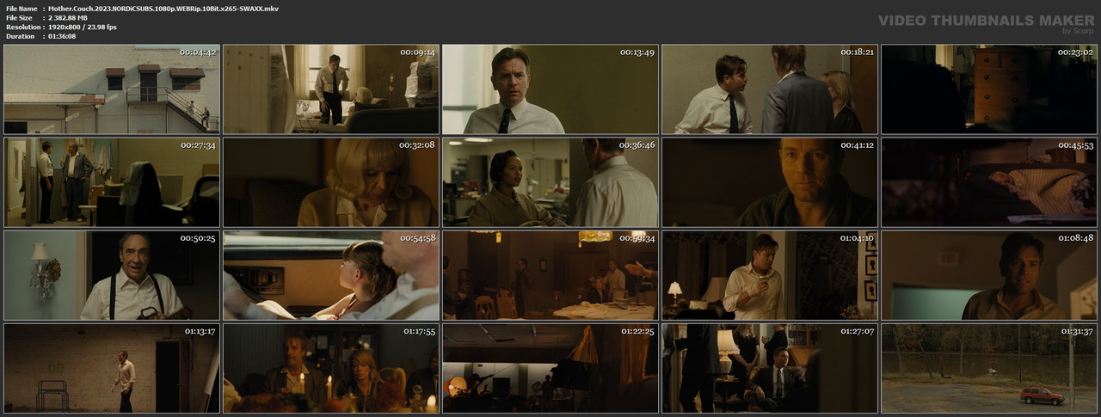Select the frame marked 00:13:49
Image resolution: width=1101 pixels, height=417 pixels.
[550, 89]
